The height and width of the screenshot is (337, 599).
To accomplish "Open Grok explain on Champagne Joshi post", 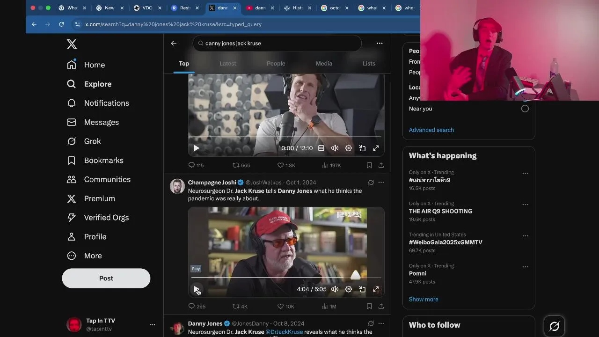I will 371,183.
